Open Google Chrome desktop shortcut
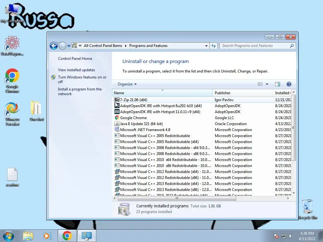Image resolution: width=323 pixels, height=242 pixels. [x=12, y=81]
